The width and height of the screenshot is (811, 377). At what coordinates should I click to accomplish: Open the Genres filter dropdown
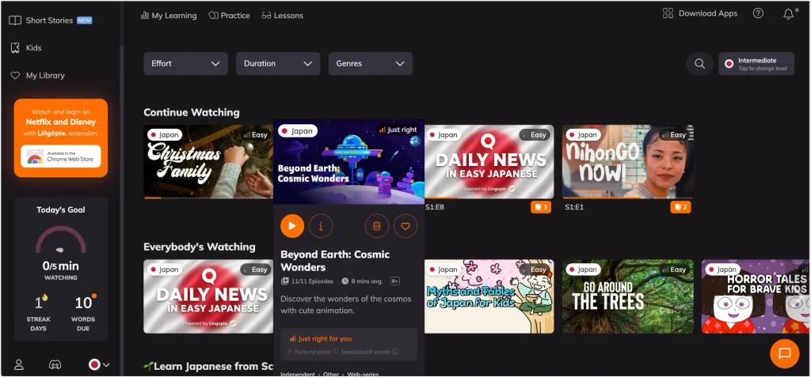(371, 63)
